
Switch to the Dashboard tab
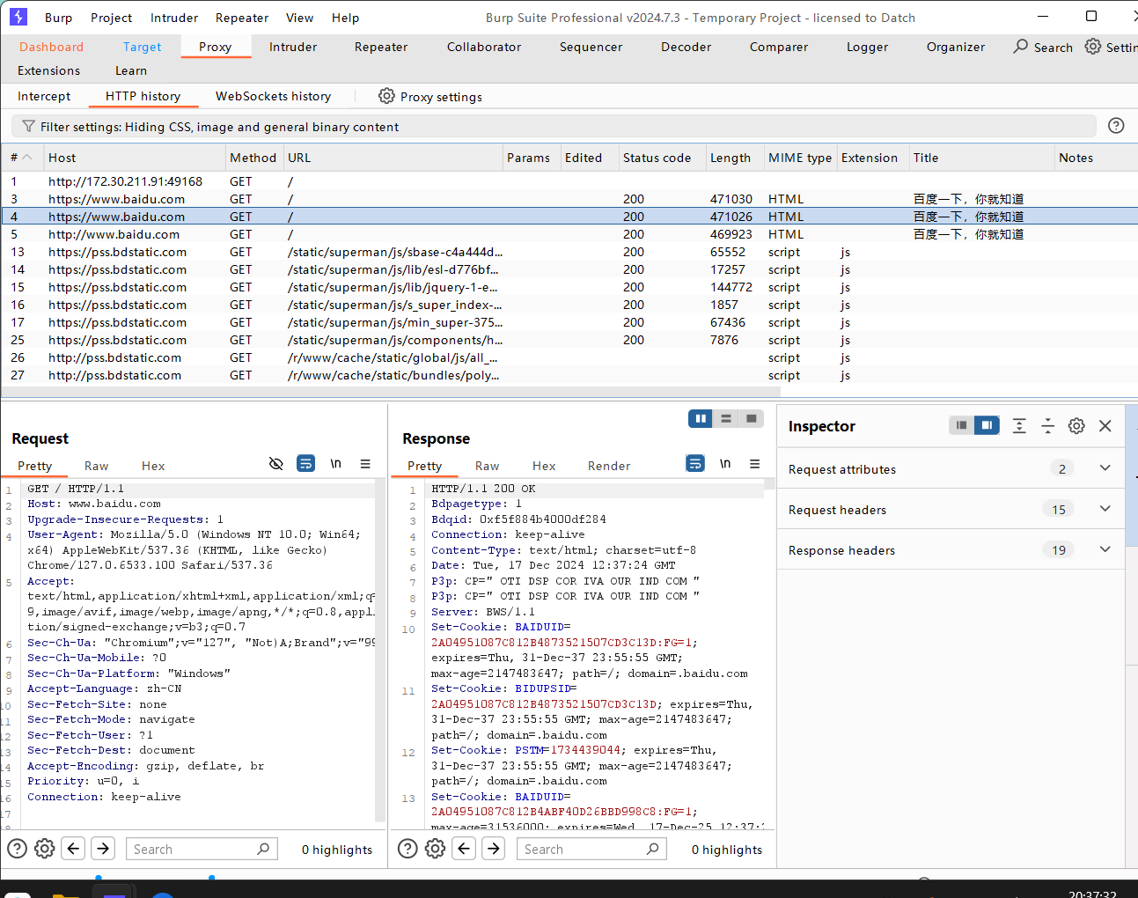pyautogui.click(x=51, y=47)
